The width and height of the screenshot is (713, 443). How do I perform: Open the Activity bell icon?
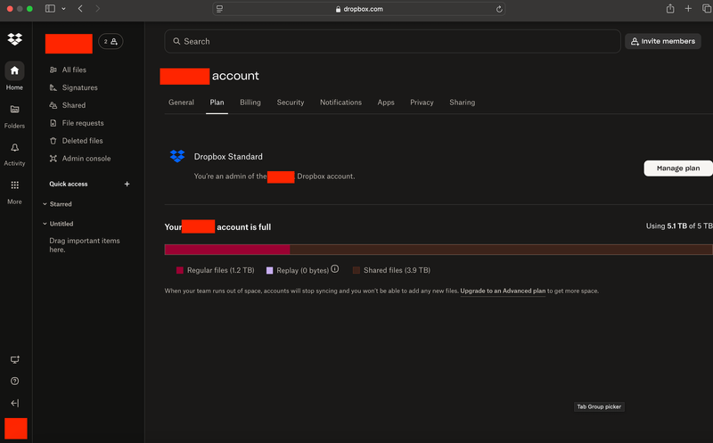coord(14,148)
